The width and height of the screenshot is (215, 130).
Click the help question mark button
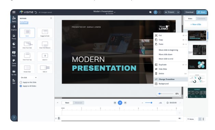[x=14, y=117]
